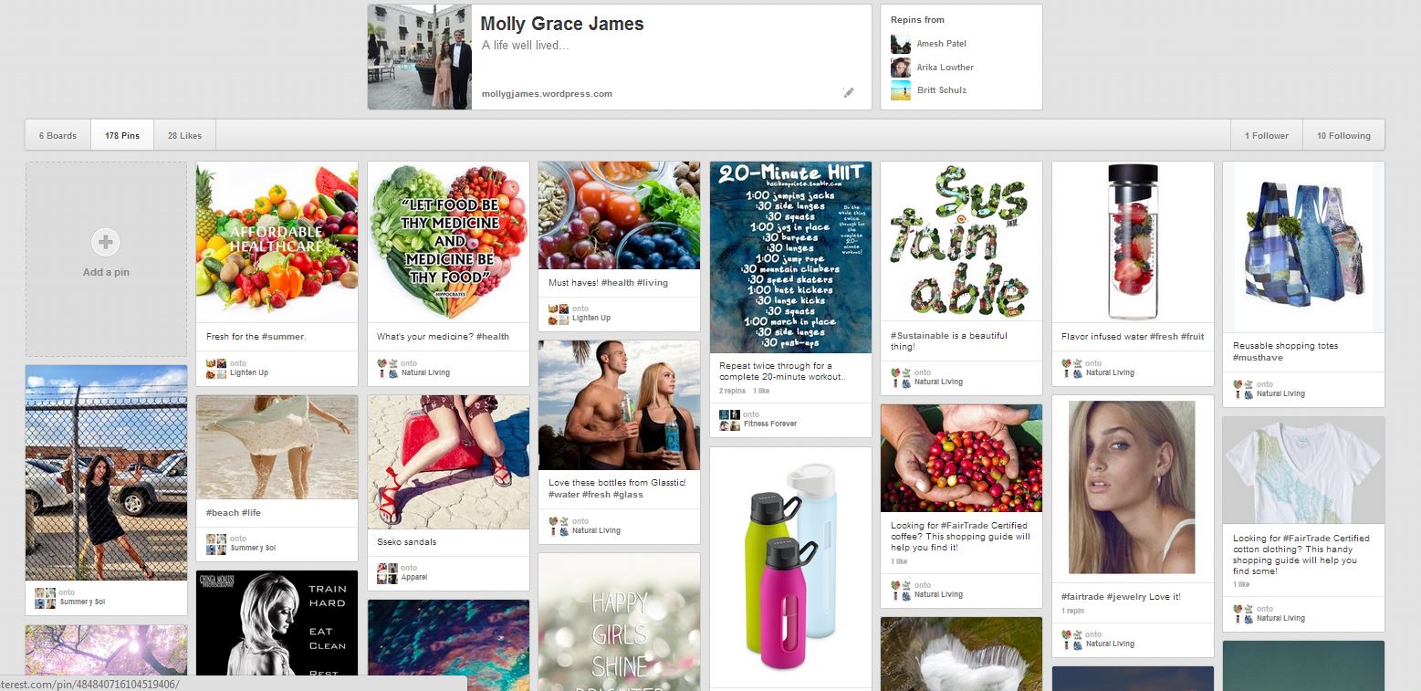The width and height of the screenshot is (1421, 691).
Task: Open Arika Lowther's profile picture
Action: point(901,68)
